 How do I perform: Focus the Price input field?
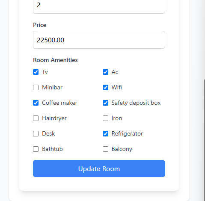point(99,40)
